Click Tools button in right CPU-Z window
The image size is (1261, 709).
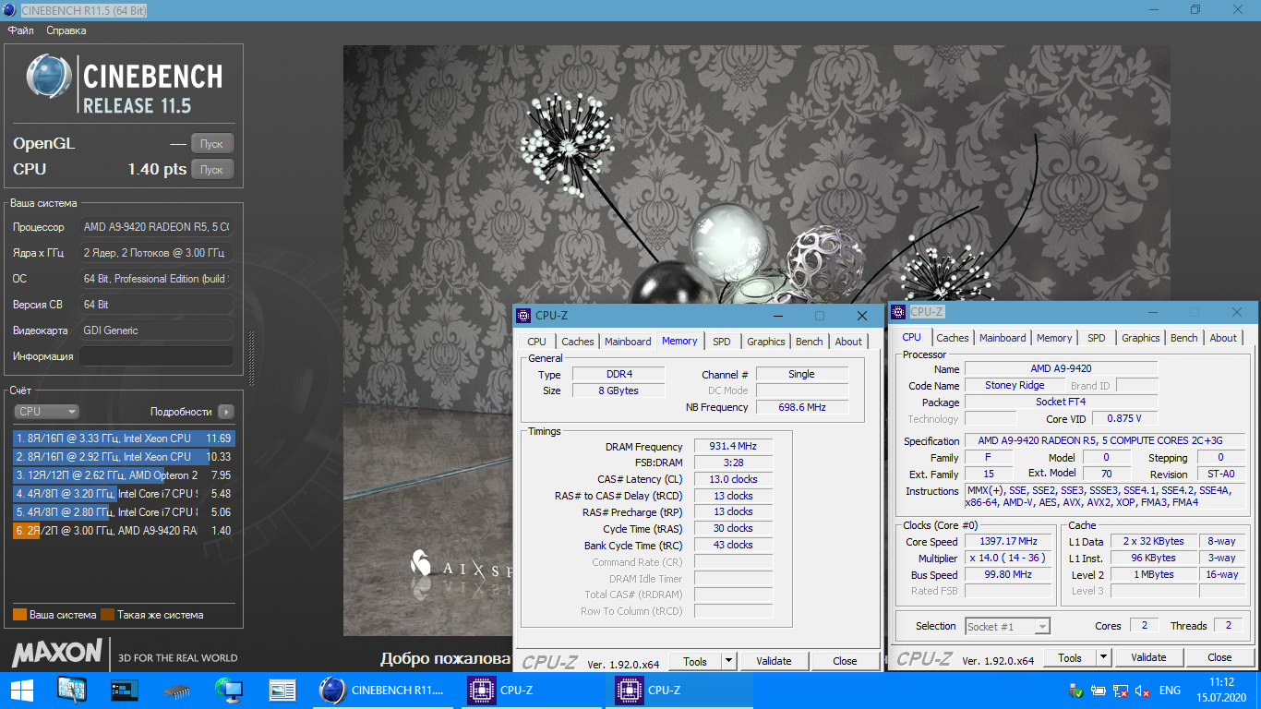[1070, 657]
